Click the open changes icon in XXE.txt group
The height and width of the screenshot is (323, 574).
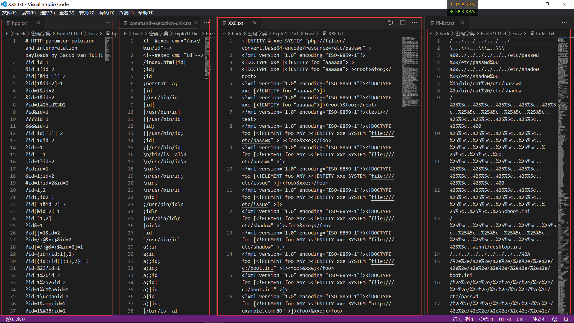point(391,23)
